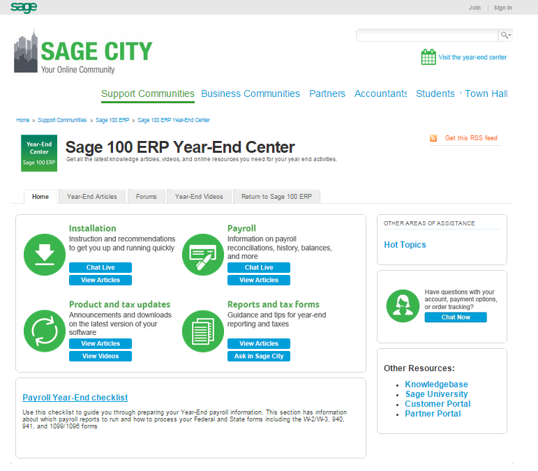Image resolution: width=538 pixels, height=471 pixels.
Task: Open the Students navigation item
Action: (x=435, y=94)
